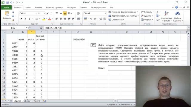The height and width of the screenshot is (107, 191).
Task: Click the Cut scissors icon
Action: [13, 12]
